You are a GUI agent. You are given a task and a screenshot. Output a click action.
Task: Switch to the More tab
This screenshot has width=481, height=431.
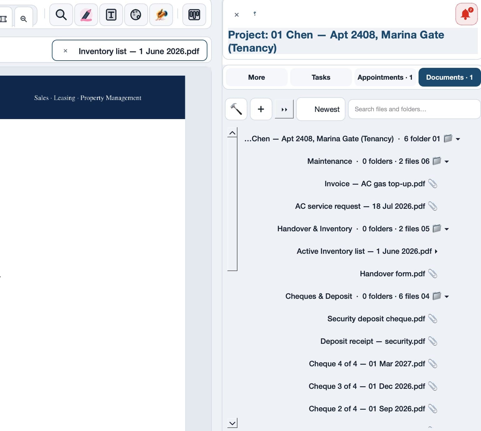pyautogui.click(x=256, y=77)
